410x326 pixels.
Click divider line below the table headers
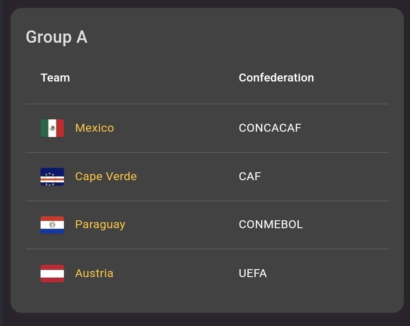tap(207, 104)
